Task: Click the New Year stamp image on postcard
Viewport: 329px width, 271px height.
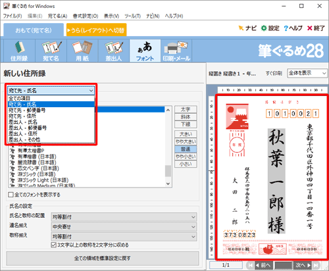Action: 237,116
